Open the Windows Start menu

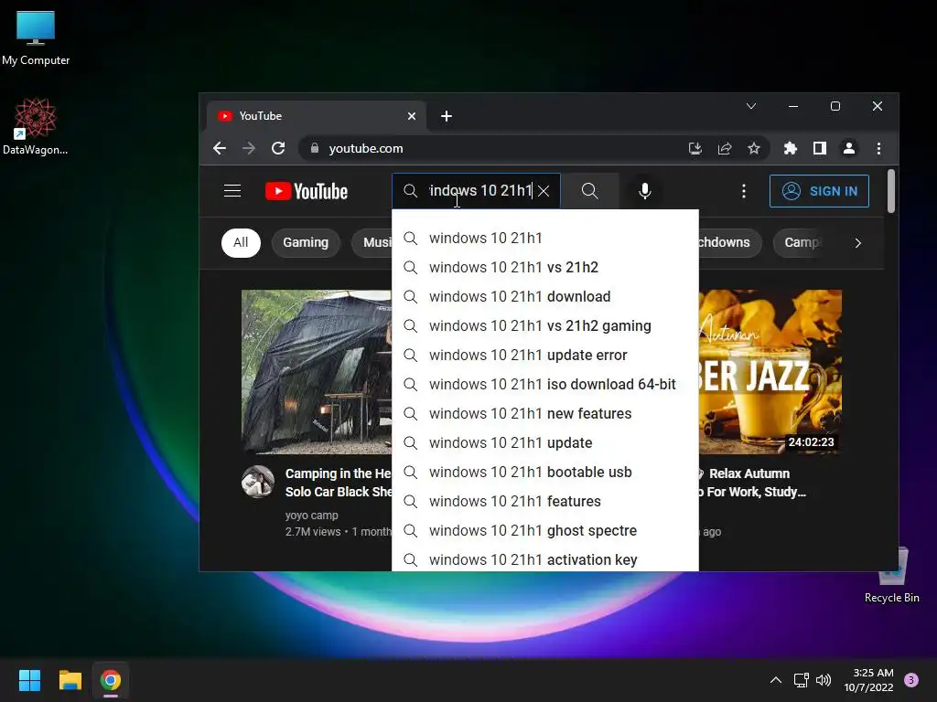(29, 680)
